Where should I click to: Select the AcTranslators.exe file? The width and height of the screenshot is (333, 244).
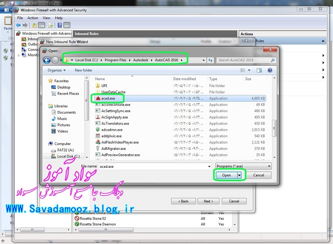tap(115, 123)
